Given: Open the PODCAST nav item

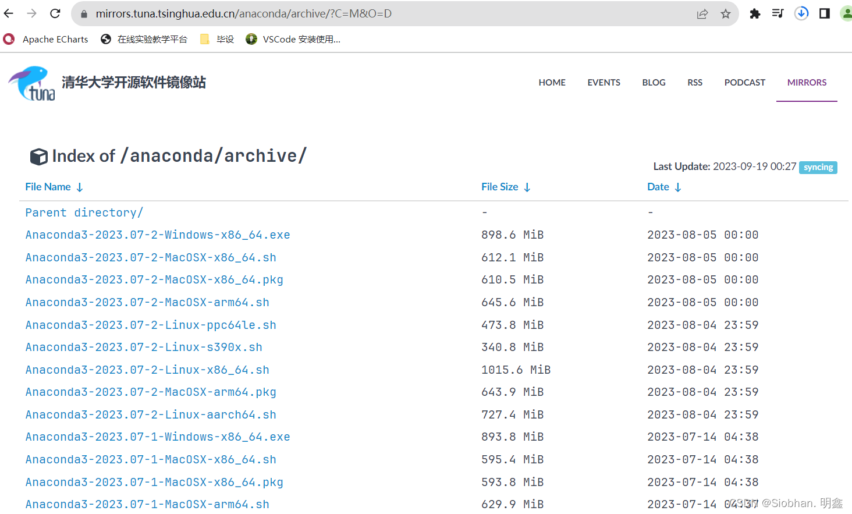Looking at the screenshot, I should click(745, 83).
